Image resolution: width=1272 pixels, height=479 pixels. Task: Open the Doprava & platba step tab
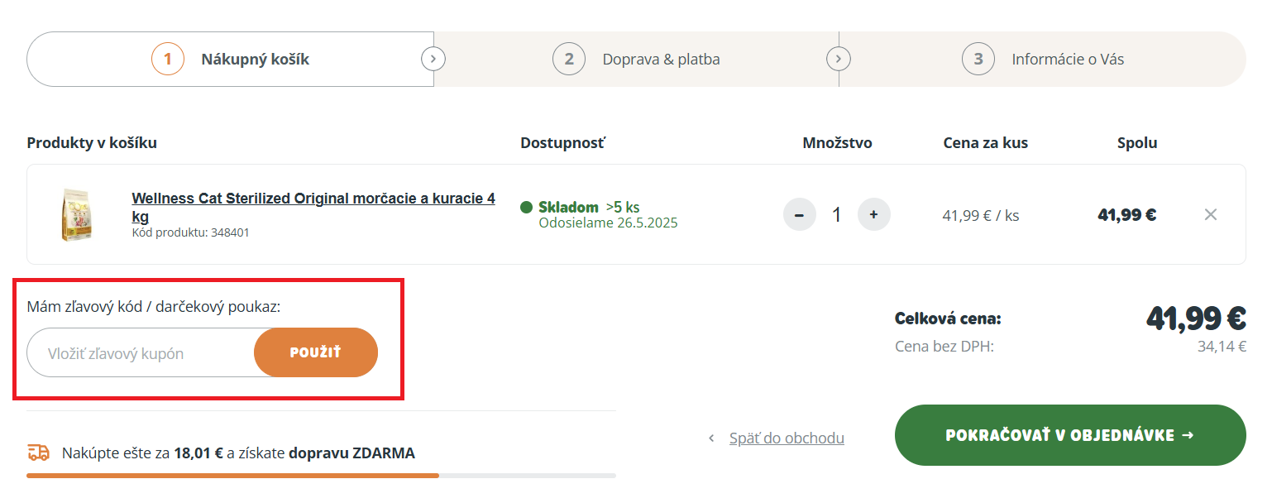pyautogui.click(x=662, y=59)
